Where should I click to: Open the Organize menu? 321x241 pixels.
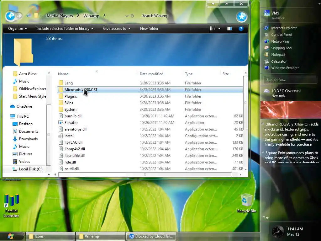click(x=18, y=29)
